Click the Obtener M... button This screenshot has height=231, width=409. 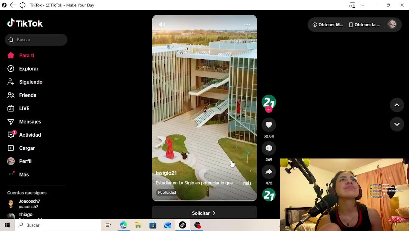click(328, 25)
